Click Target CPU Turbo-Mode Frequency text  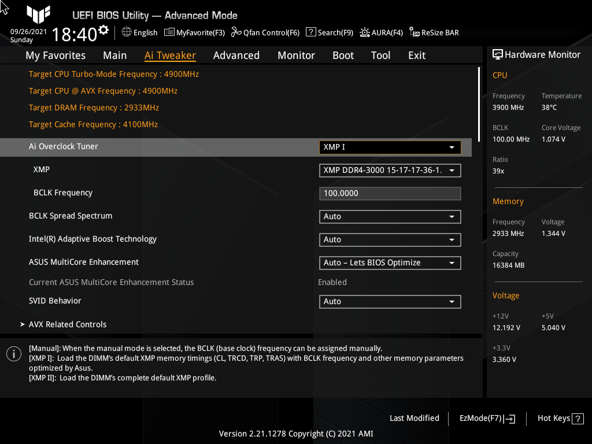point(114,75)
